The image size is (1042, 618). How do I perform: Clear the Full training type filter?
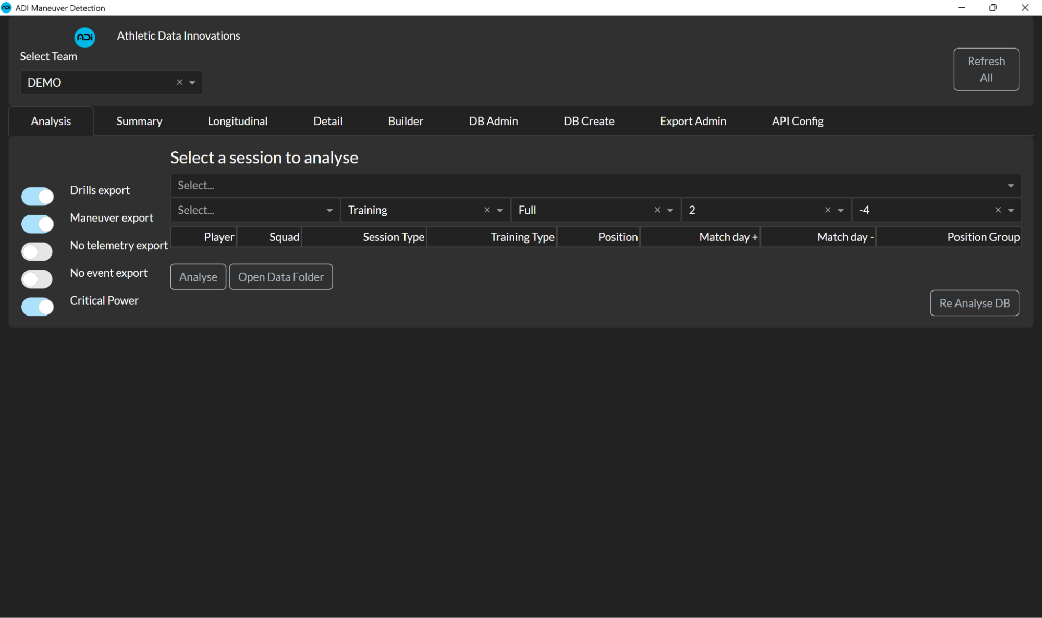pos(657,210)
